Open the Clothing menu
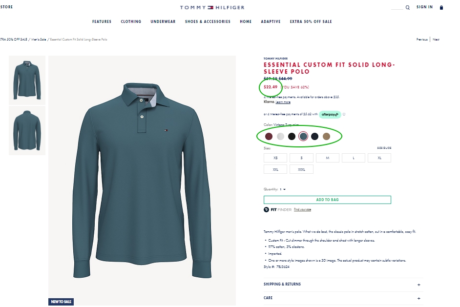The height and width of the screenshot is (307, 460). point(131,21)
